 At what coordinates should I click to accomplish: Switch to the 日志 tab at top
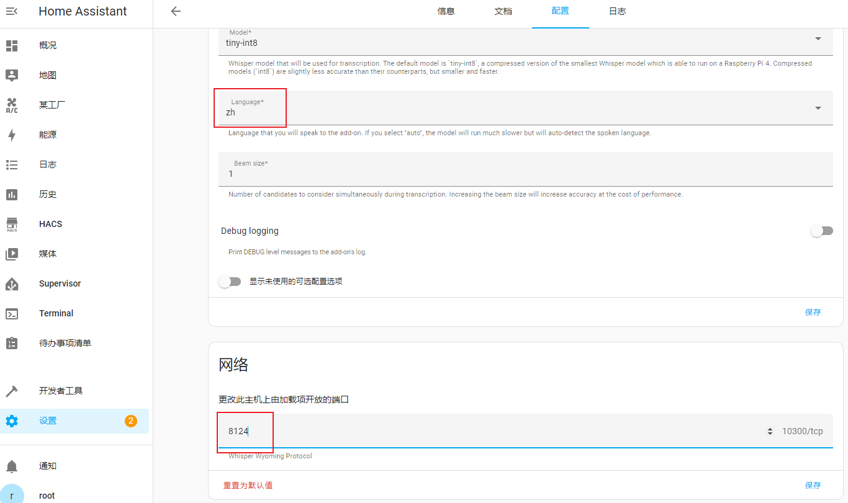pyautogui.click(x=617, y=11)
